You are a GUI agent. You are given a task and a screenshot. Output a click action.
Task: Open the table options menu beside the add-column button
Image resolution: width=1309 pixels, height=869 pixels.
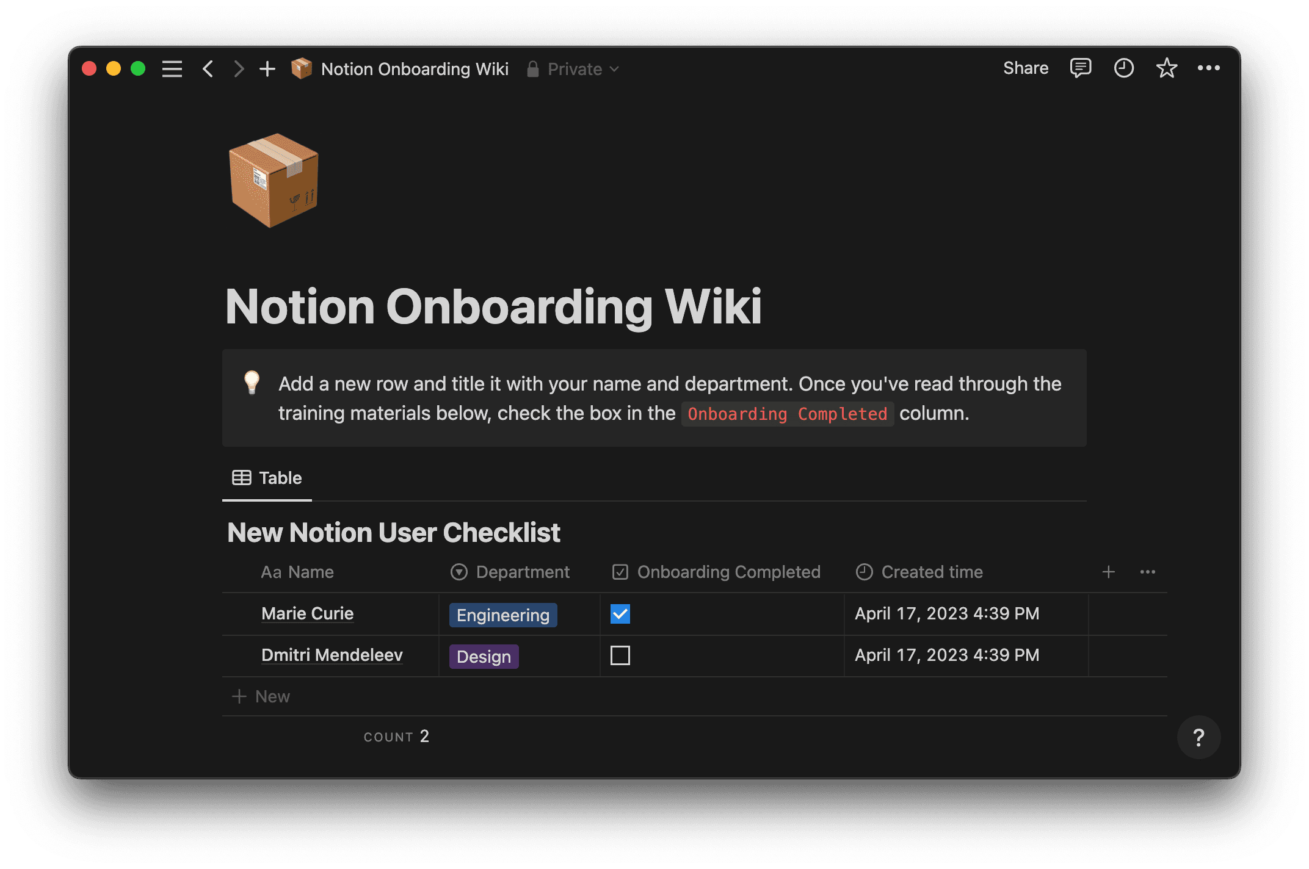1147,572
